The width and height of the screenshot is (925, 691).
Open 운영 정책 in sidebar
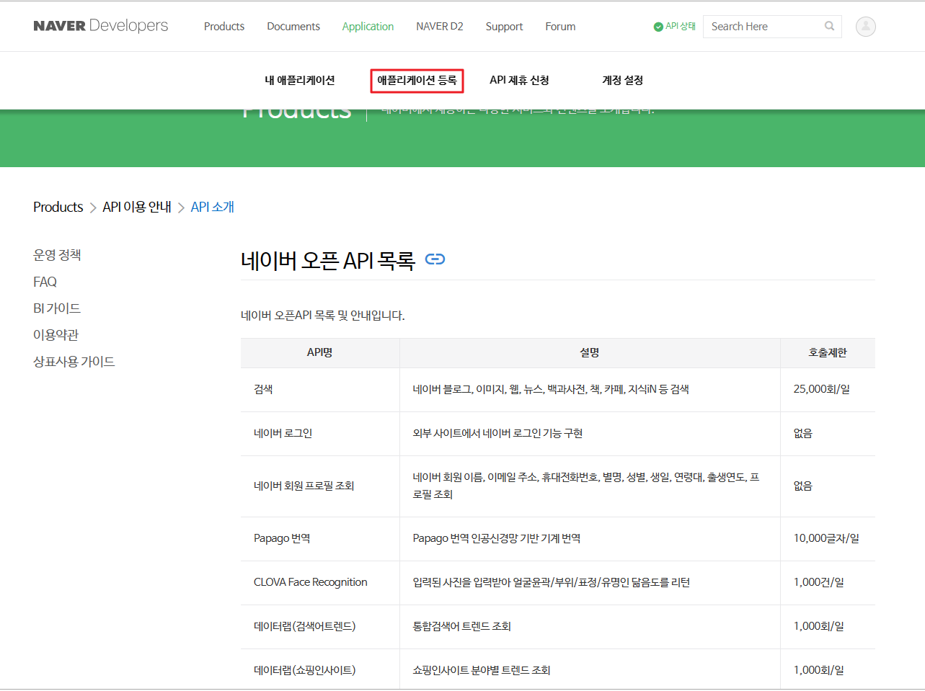coord(57,255)
